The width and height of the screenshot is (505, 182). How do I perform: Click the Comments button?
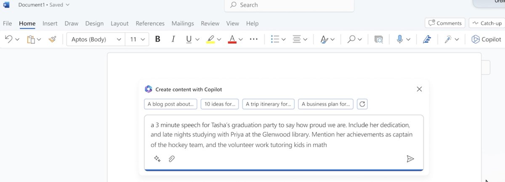point(445,23)
